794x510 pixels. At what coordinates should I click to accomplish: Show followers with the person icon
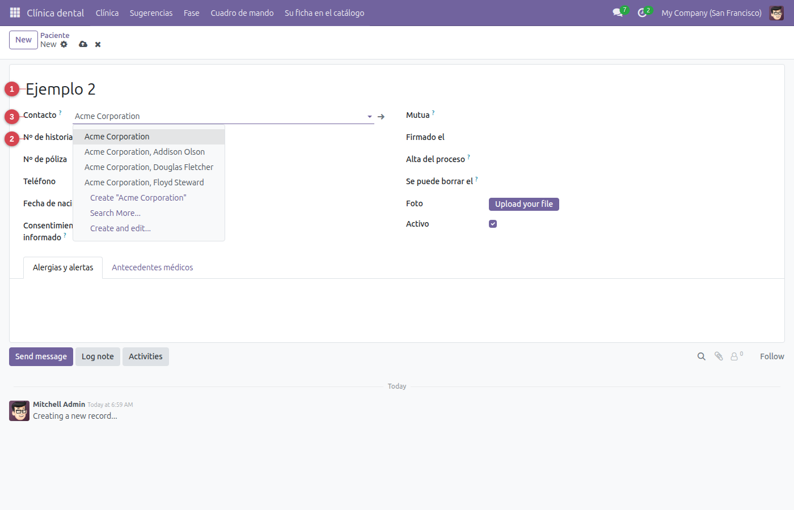tap(735, 356)
